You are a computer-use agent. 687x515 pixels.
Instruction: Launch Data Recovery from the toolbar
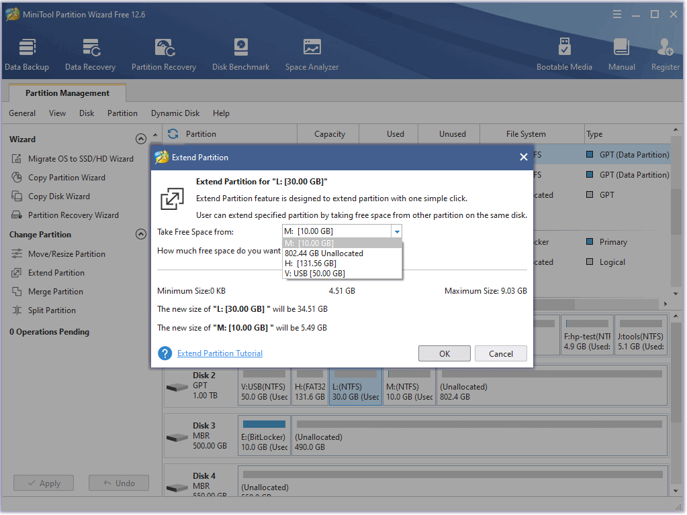coord(90,54)
